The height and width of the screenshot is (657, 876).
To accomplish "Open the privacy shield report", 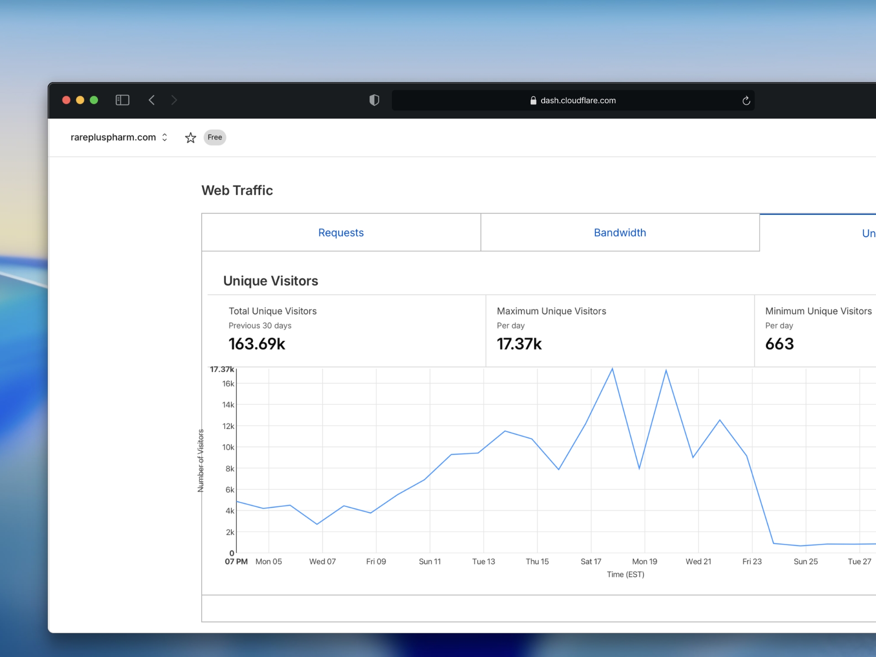I will point(374,100).
